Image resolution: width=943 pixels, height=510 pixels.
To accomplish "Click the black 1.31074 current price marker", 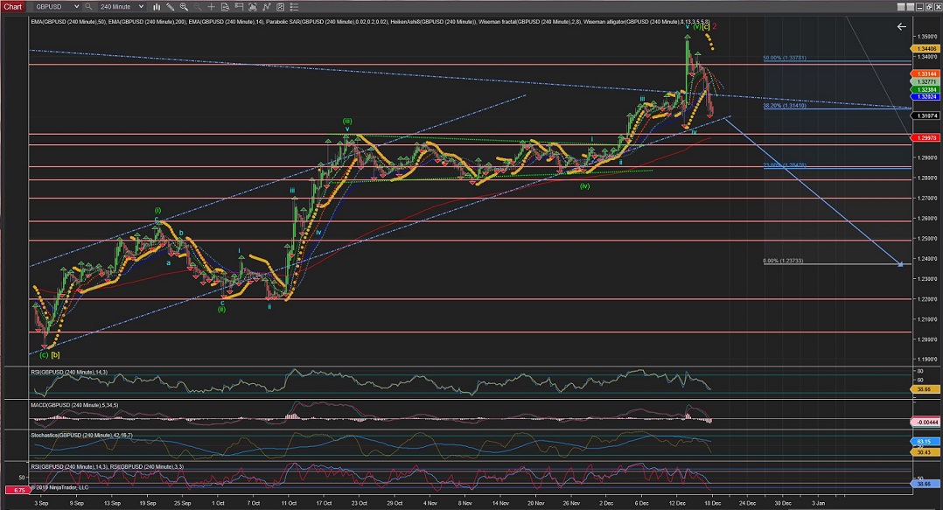I will click(x=926, y=115).
